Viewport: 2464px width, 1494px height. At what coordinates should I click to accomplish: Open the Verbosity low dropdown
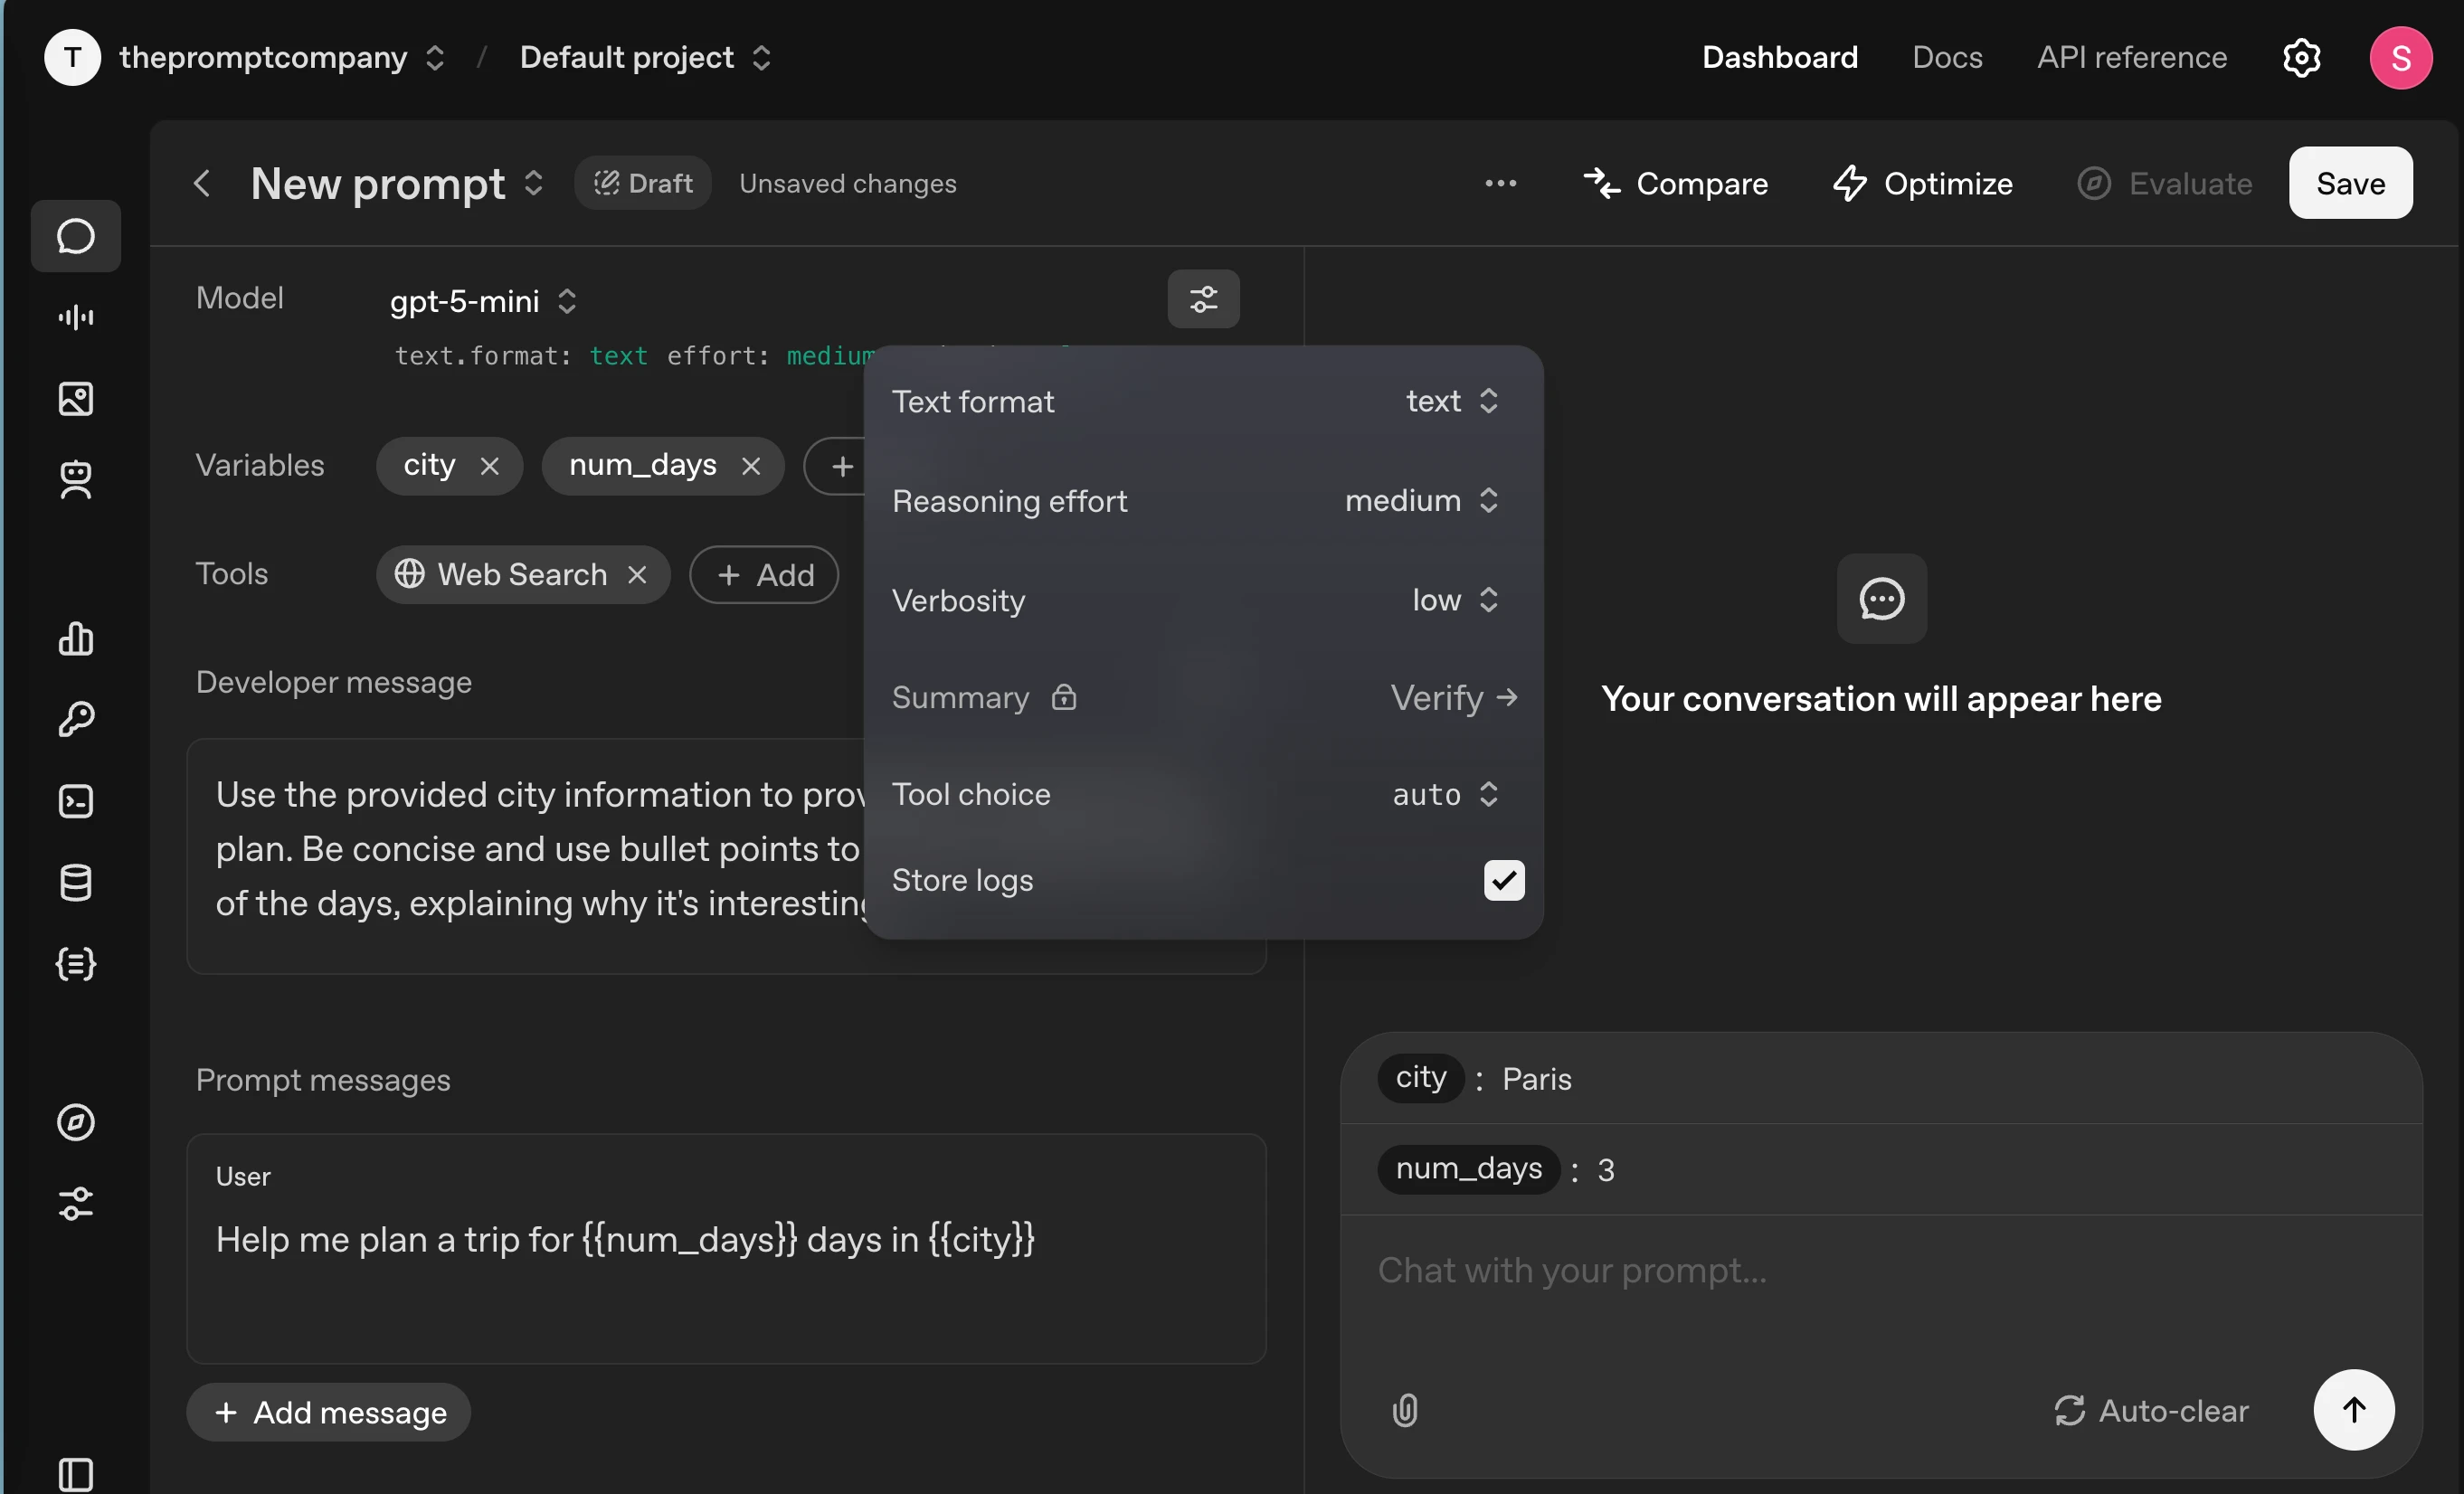pyautogui.click(x=1454, y=600)
